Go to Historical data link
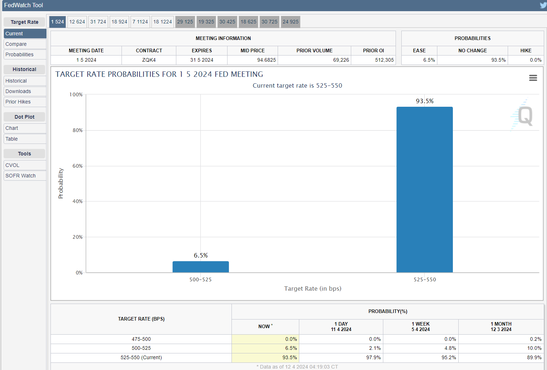Image resolution: width=547 pixels, height=370 pixels. click(25, 81)
